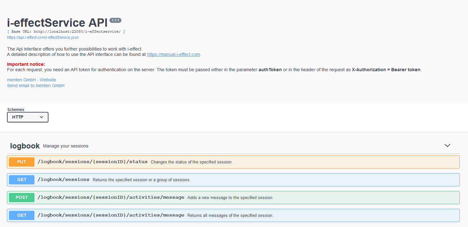Visit the menten GmbH - Website link
This screenshot has width=468, height=227.
[32, 80]
